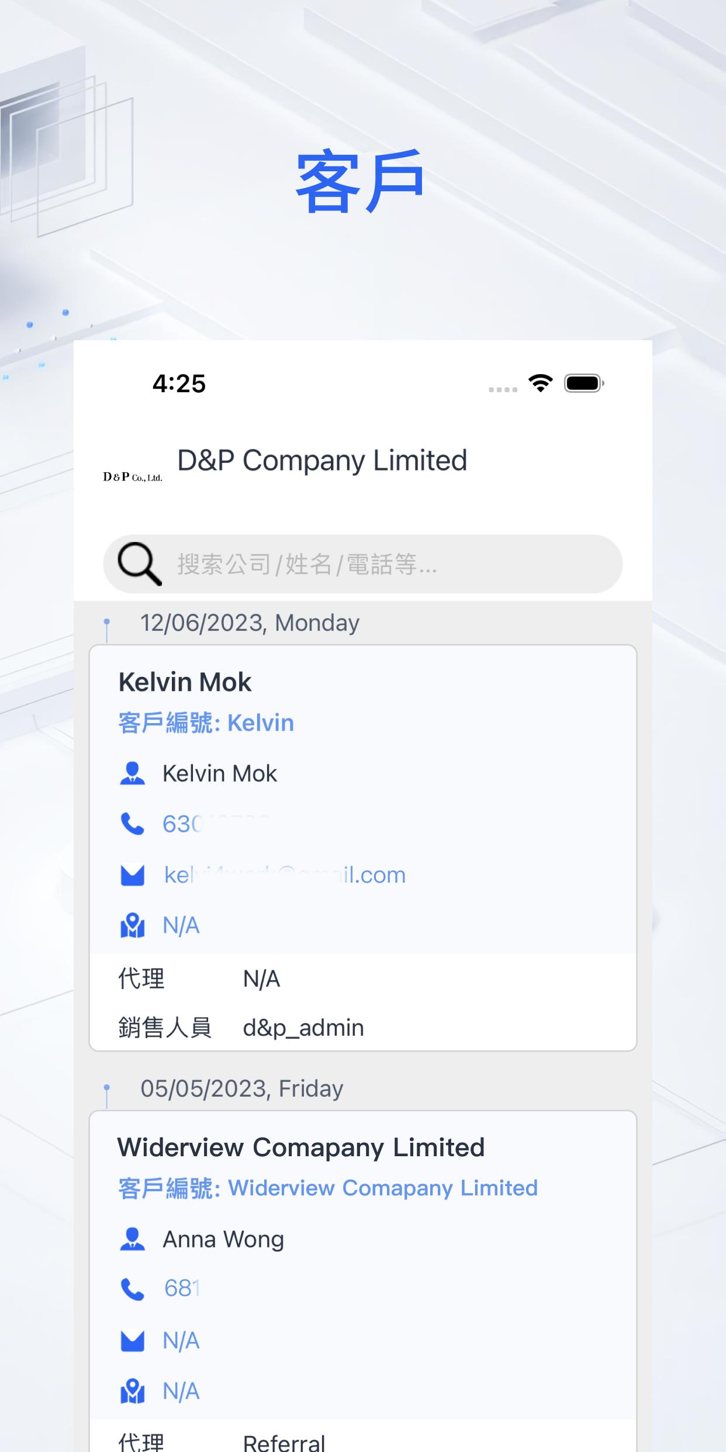The image size is (726, 1452).
Task: Click the magnifying glass search icon
Action: click(x=140, y=564)
